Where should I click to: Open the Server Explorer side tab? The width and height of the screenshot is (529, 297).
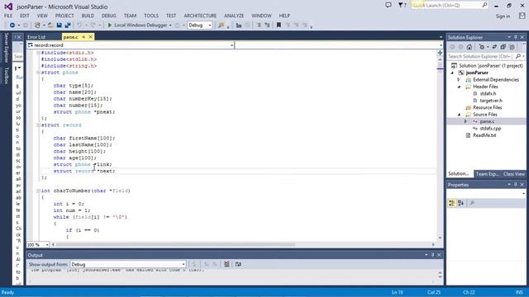tap(6, 48)
